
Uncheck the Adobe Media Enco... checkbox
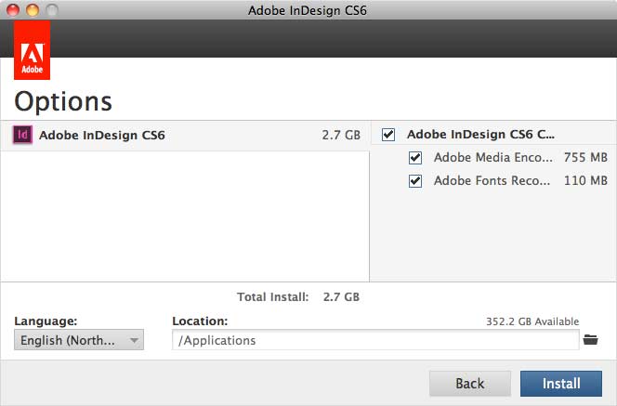point(415,158)
